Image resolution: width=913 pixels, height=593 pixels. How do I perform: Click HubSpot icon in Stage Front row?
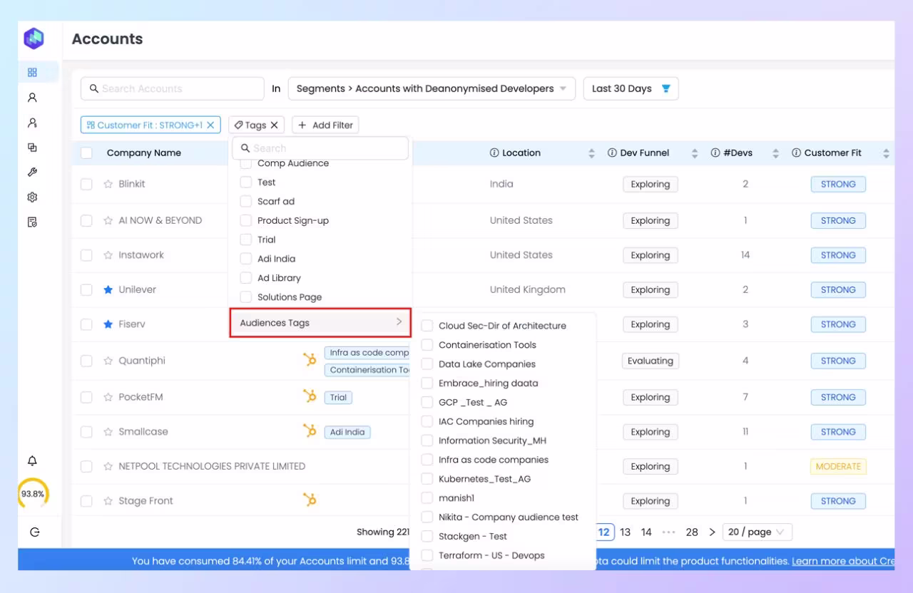(x=310, y=500)
